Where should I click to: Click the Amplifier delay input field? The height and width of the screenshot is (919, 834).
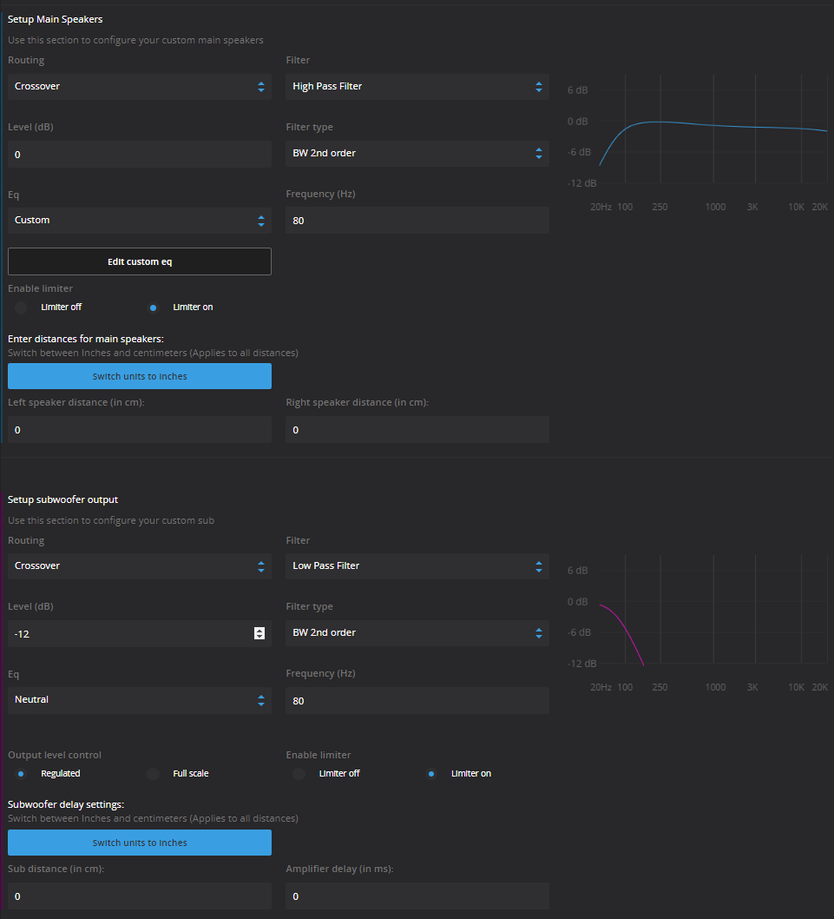(x=417, y=896)
